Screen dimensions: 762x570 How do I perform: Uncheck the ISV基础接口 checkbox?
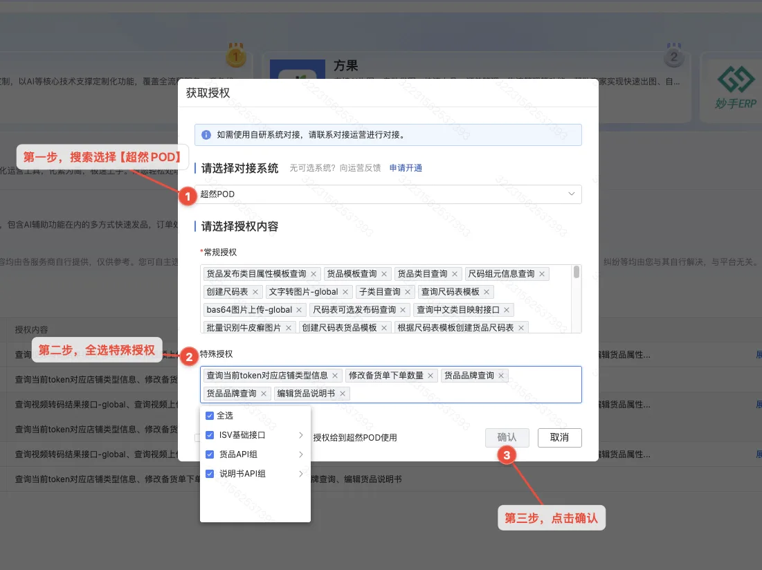tap(210, 435)
